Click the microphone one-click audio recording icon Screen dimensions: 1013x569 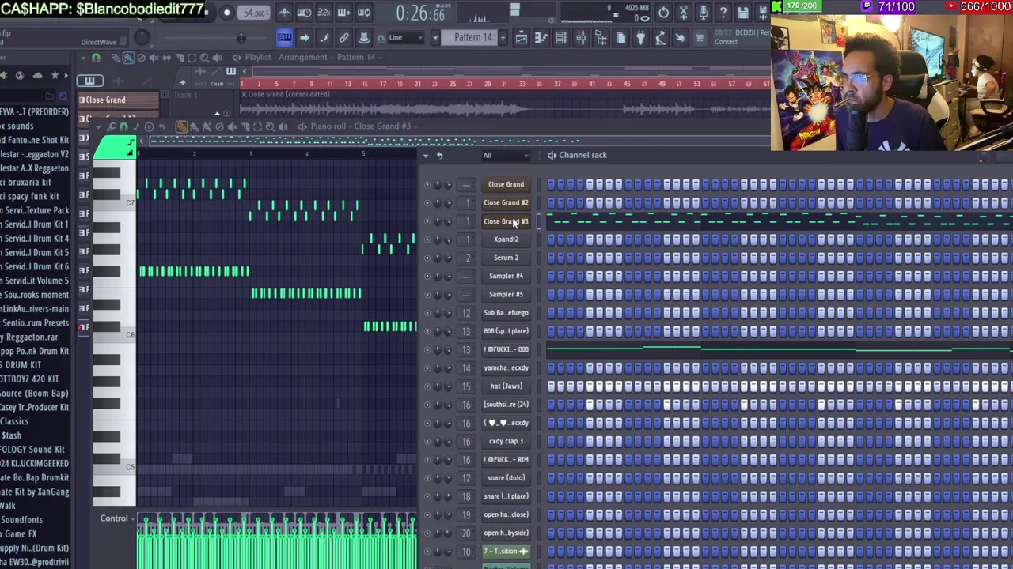[703, 13]
